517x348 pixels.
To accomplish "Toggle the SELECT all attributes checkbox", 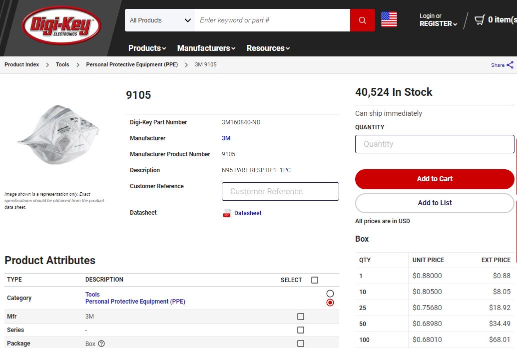I will click(x=315, y=280).
